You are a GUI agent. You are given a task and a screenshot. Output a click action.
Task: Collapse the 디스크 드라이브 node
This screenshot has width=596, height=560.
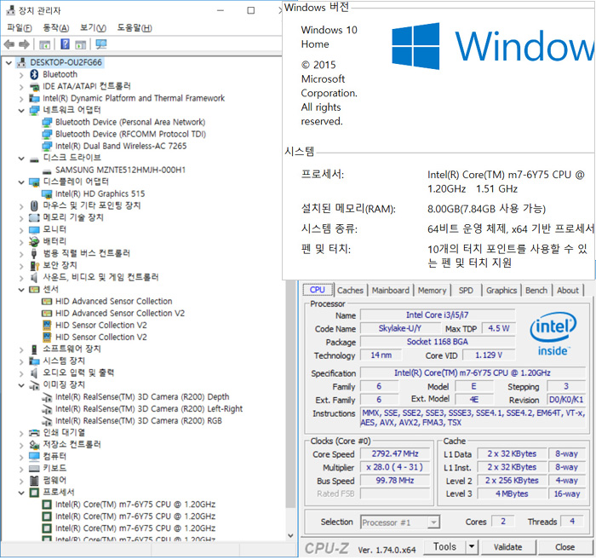click(x=21, y=159)
